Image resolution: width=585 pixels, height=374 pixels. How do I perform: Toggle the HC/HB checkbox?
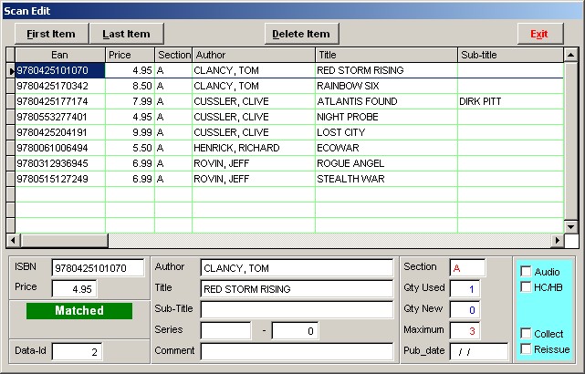click(526, 287)
